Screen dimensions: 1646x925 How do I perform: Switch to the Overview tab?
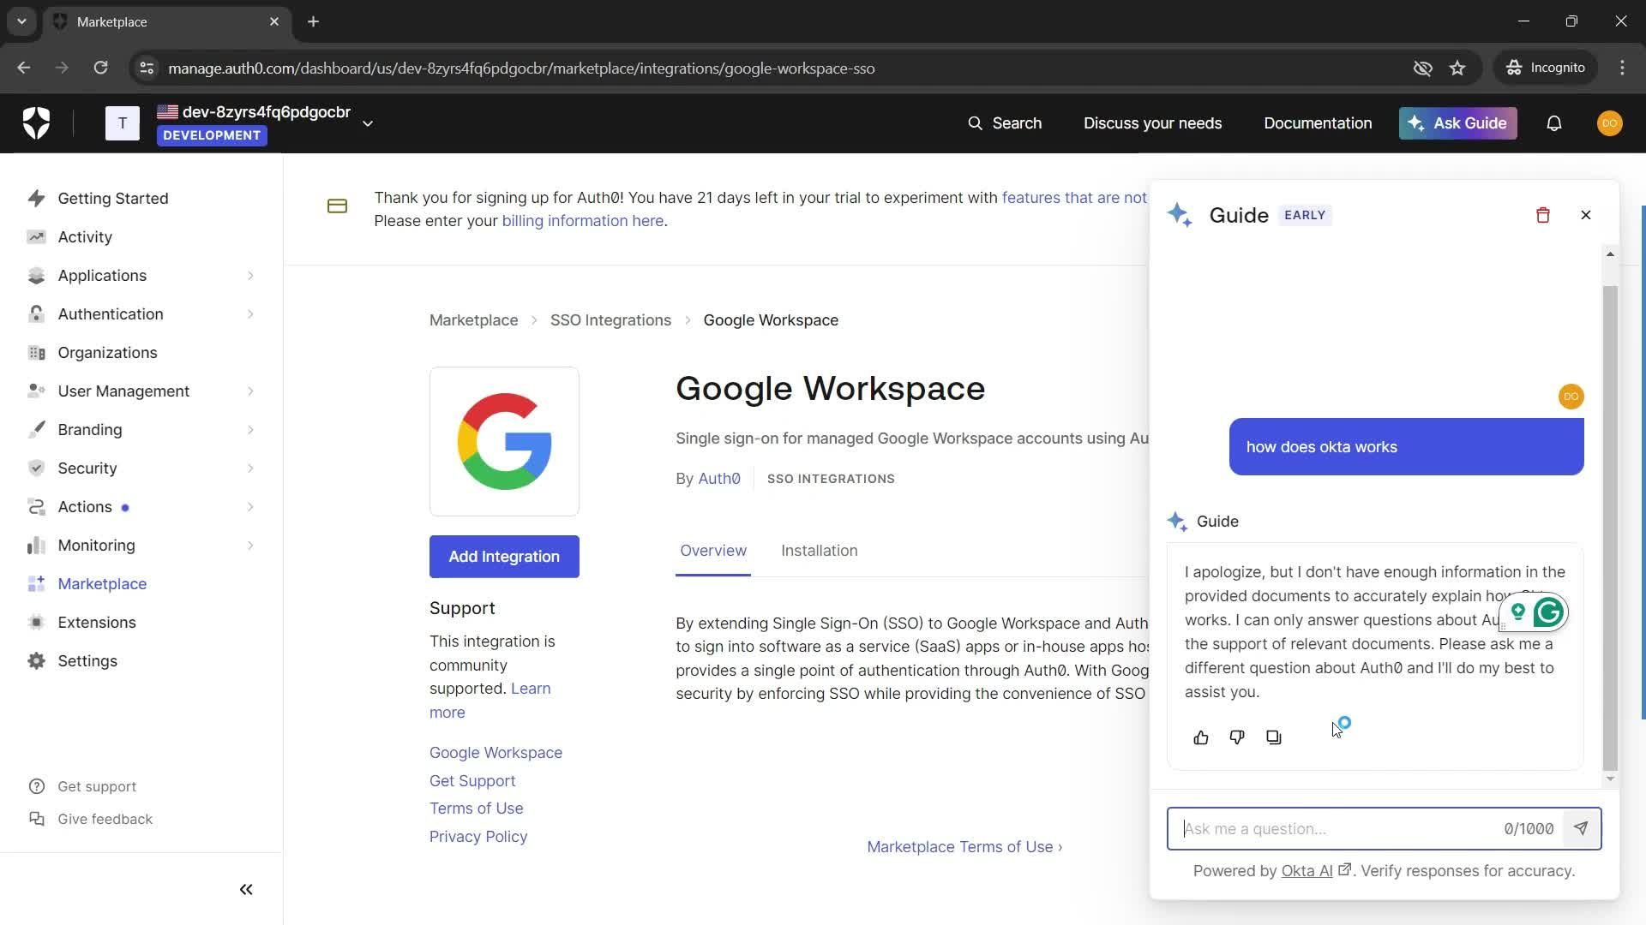tap(713, 551)
